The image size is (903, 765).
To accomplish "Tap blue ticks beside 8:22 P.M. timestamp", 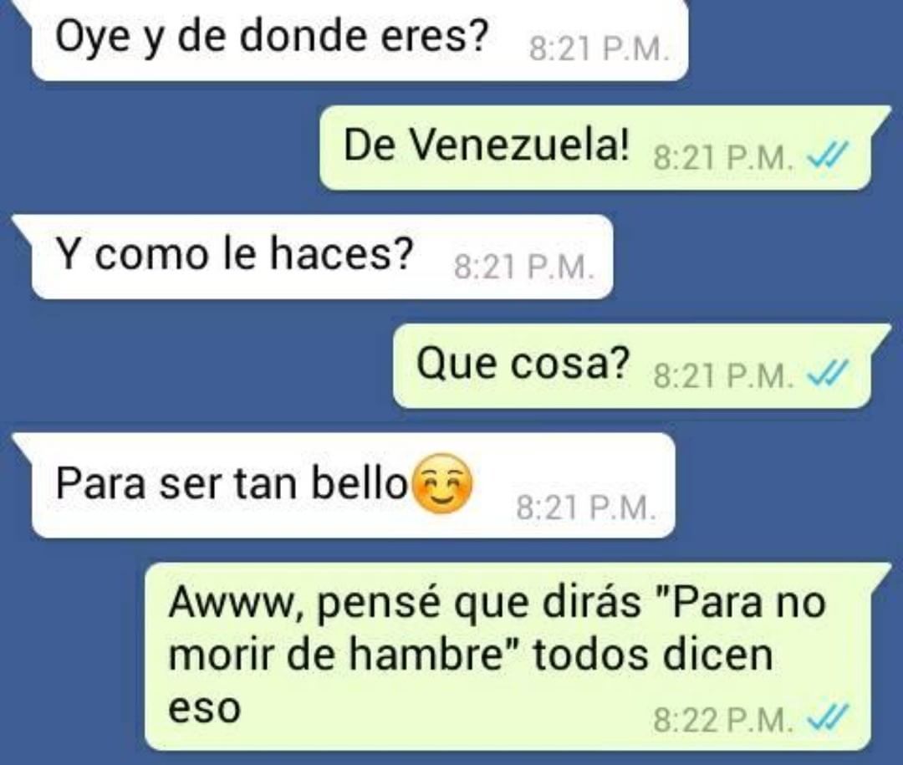I will tap(828, 718).
